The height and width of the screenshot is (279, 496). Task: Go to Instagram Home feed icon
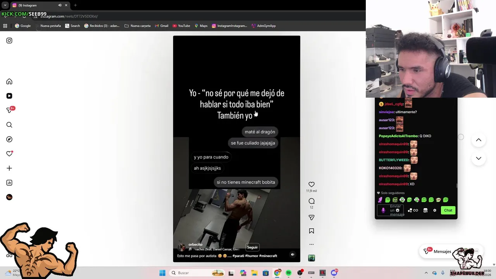pyautogui.click(x=9, y=82)
